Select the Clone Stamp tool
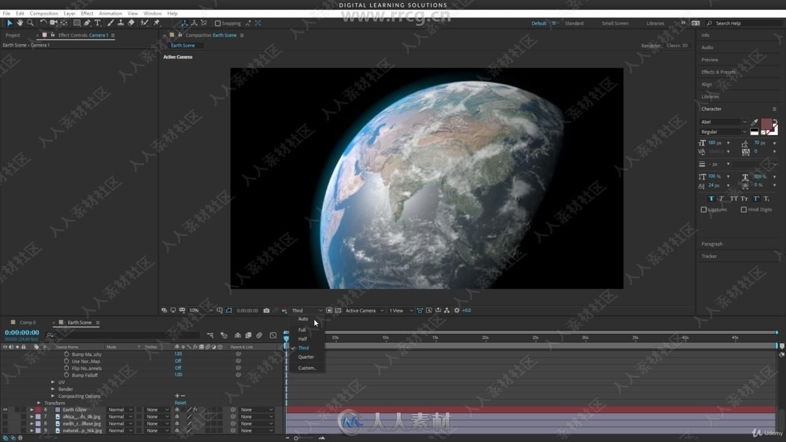Viewport: 786px width, 442px height. click(121, 23)
